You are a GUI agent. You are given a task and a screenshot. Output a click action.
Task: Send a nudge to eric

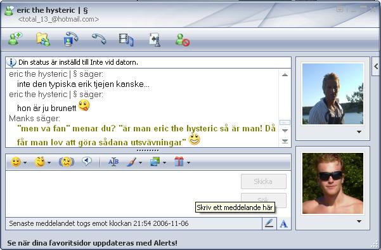point(67,162)
